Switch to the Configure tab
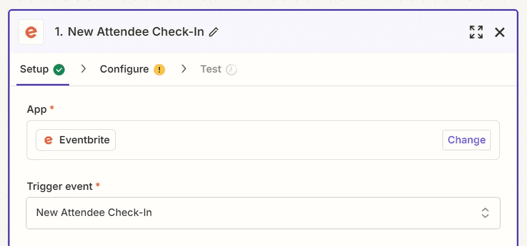527x246 pixels. coord(132,70)
